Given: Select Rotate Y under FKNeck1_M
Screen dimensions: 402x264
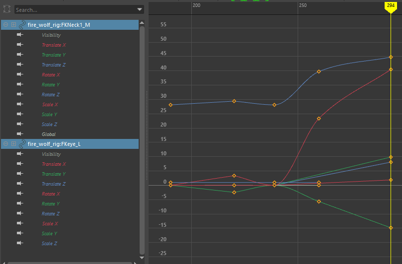Looking at the screenshot, I should 51,85.
